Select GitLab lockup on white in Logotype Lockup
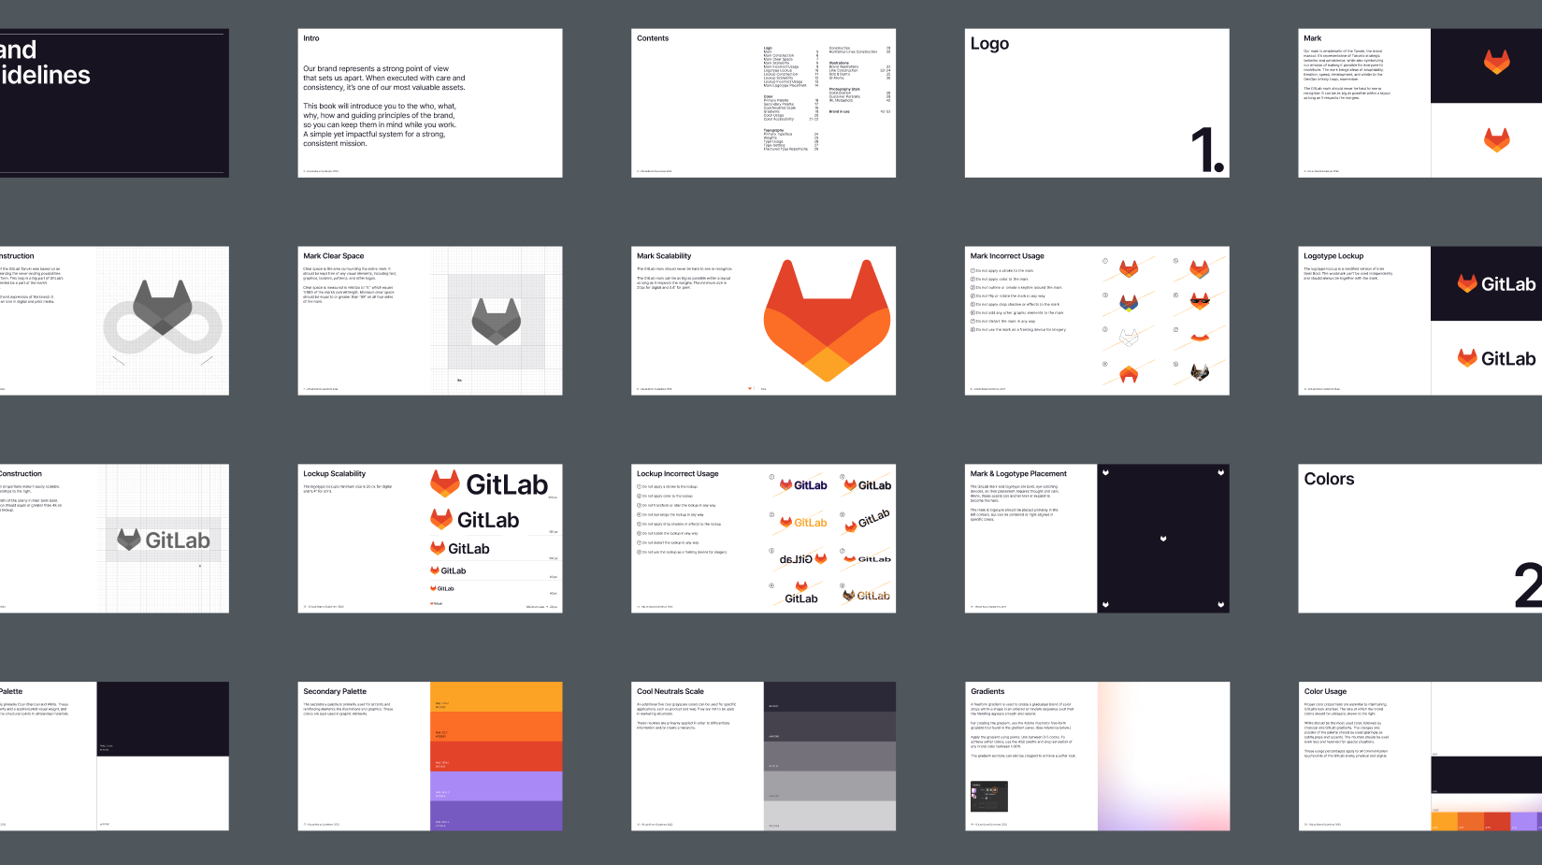 (x=1496, y=358)
